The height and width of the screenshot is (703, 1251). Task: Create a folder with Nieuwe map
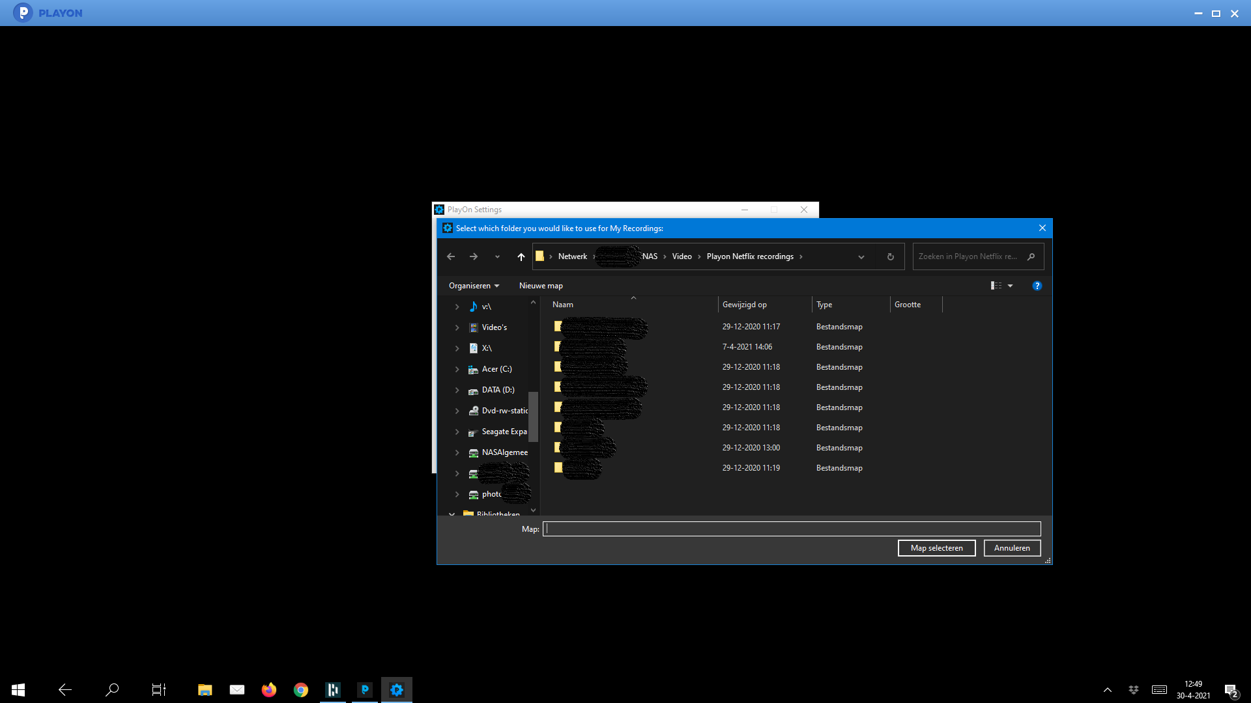click(541, 286)
